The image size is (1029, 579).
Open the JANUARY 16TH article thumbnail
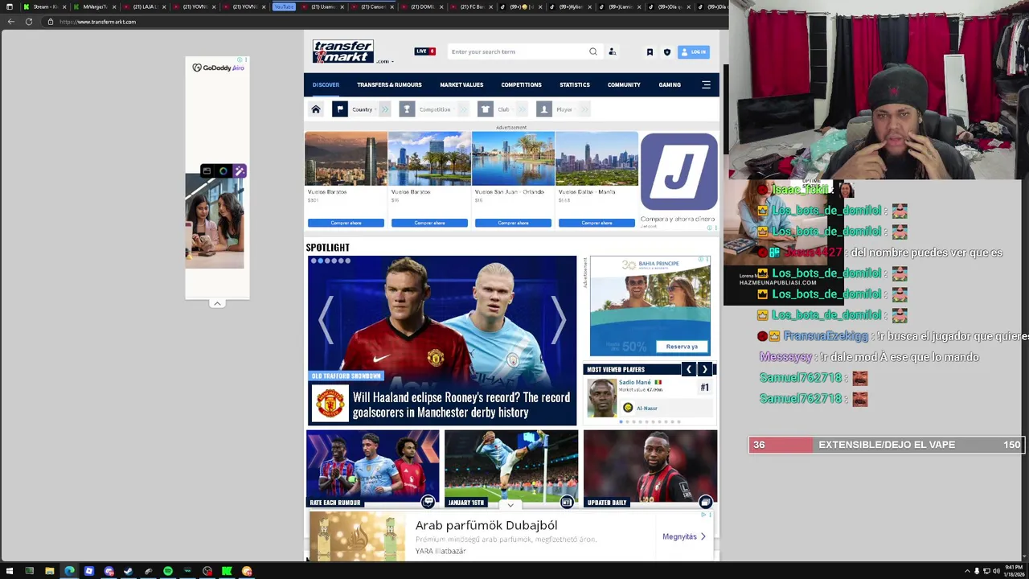point(511,468)
